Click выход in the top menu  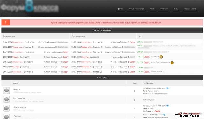click(176, 9)
